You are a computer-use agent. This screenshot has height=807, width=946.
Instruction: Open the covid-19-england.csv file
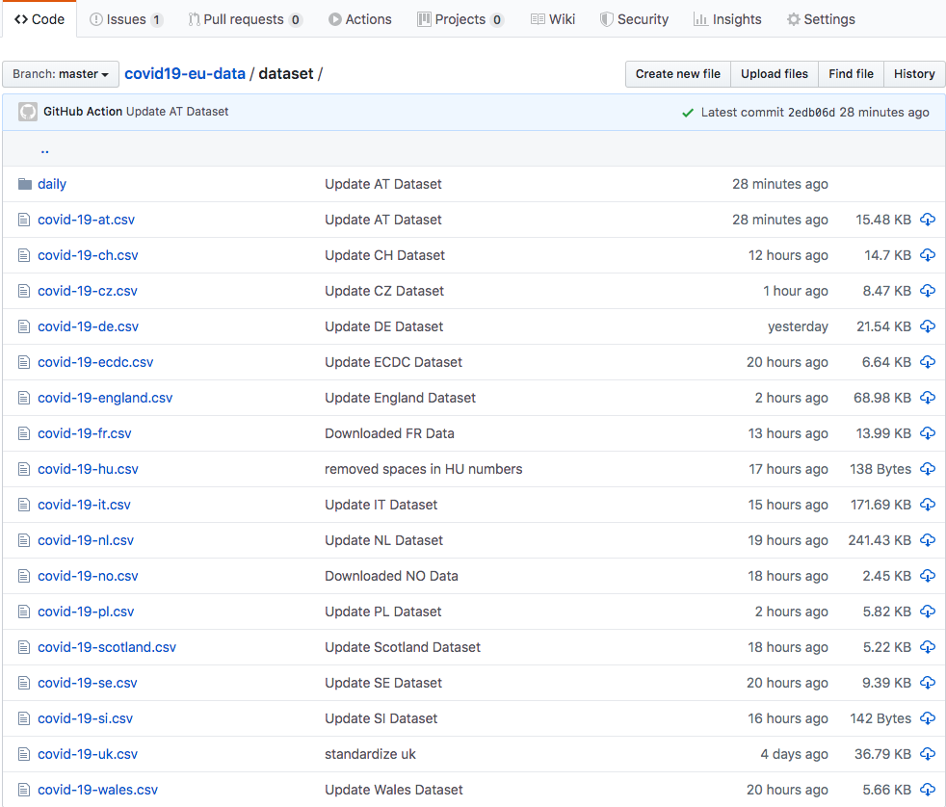click(105, 398)
